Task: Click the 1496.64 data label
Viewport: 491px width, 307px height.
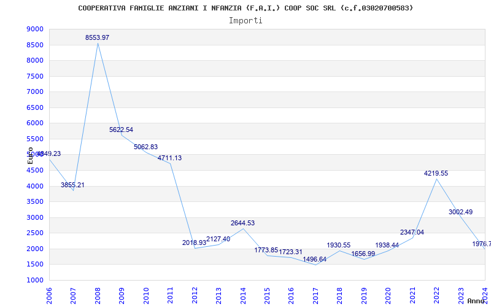Action: [x=314, y=259]
